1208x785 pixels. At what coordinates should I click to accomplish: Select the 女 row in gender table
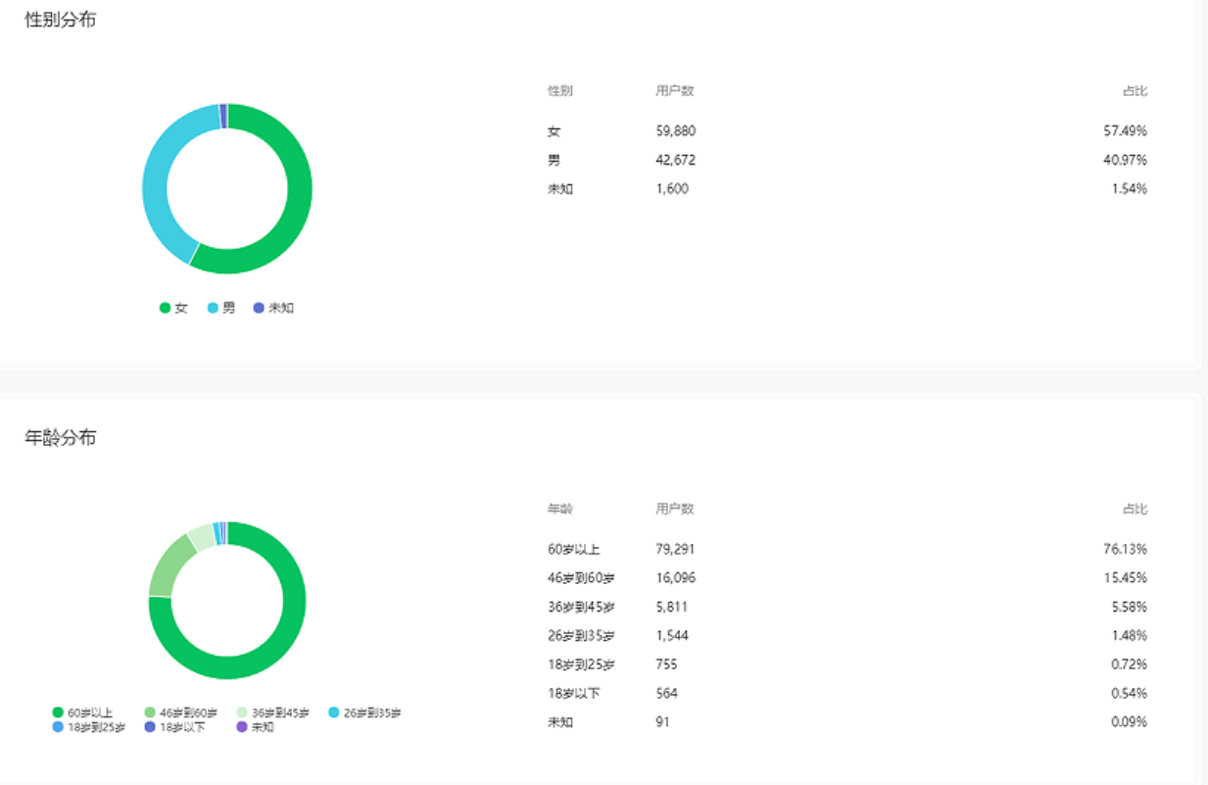847,130
